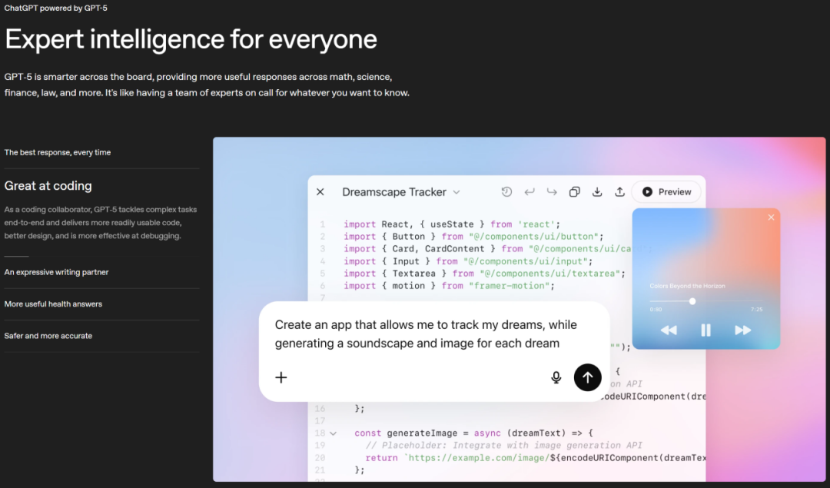Click the undo arrow in code toolbar
The image size is (830, 488).
tap(530, 192)
